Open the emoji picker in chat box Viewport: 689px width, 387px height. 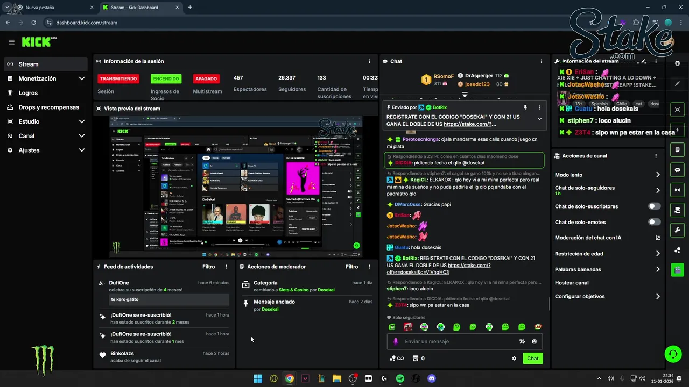pos(535,341)
